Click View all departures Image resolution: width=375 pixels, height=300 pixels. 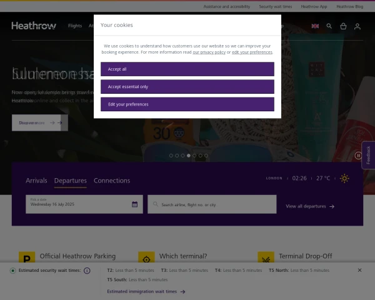pos(310,206)
